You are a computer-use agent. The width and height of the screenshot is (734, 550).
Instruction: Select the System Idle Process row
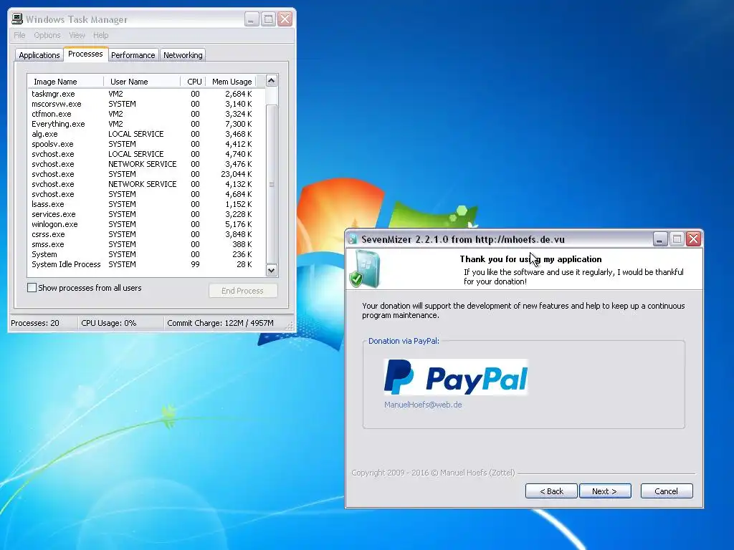click(146, 264)
